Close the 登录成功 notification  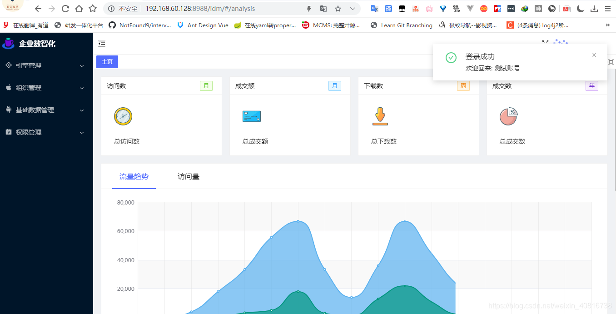tap(594, 55)
